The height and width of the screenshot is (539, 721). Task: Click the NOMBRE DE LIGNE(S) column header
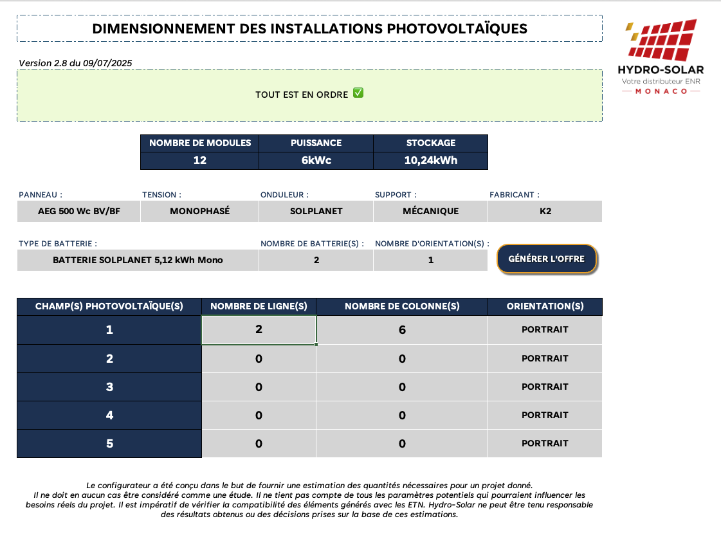point(259,306)
